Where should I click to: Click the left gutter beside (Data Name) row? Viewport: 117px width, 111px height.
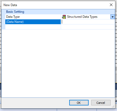[x=3, y=22]
